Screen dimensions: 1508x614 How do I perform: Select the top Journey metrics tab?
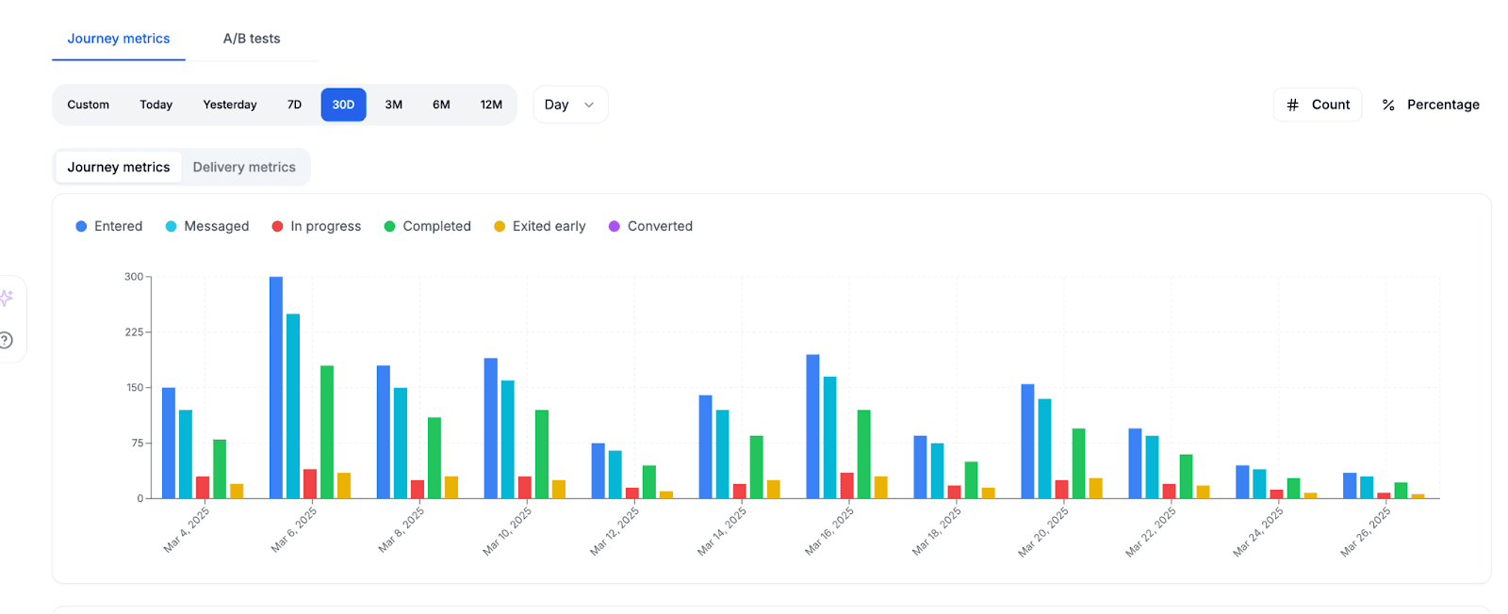pos(119,39)
